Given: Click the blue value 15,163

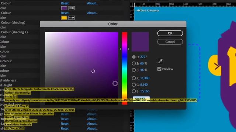Looking at the screenshot, I should (145, 91).
